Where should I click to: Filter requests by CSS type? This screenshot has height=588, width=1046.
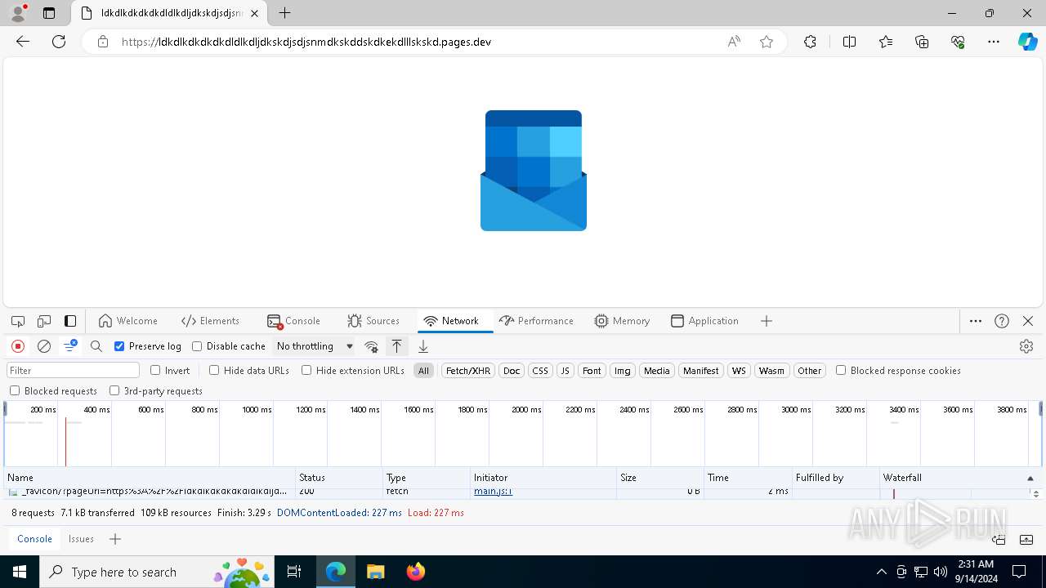[x=540, y=371]
